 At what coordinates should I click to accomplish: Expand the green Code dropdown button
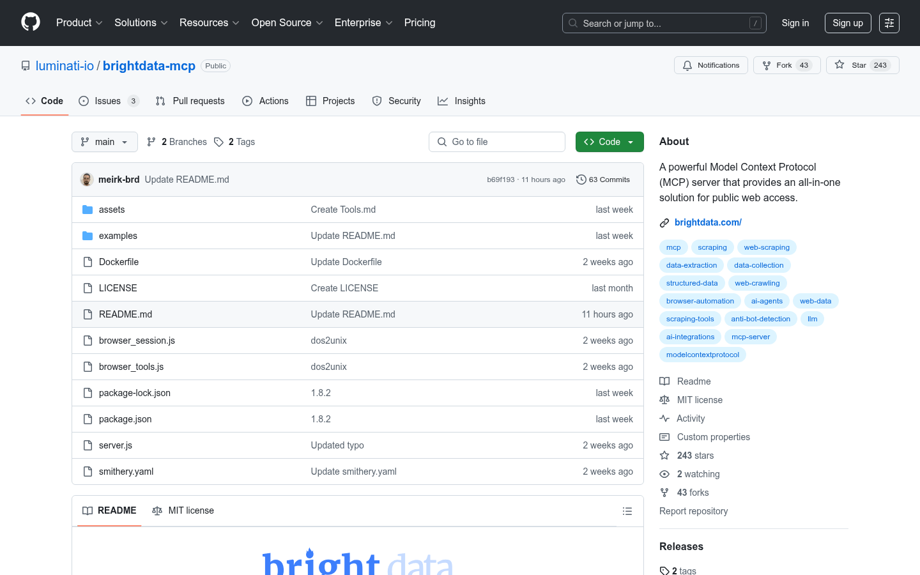pos(609,142)
